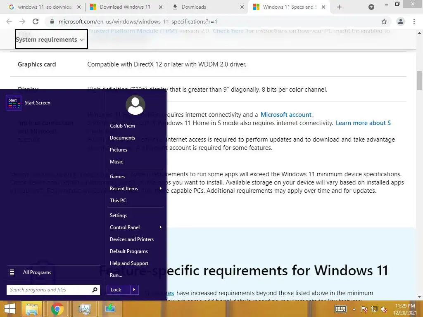Image resolution: width=423 pixels, height=317 pixels.
Task: Close the Download Windows 11 tab
Action: 161,7
